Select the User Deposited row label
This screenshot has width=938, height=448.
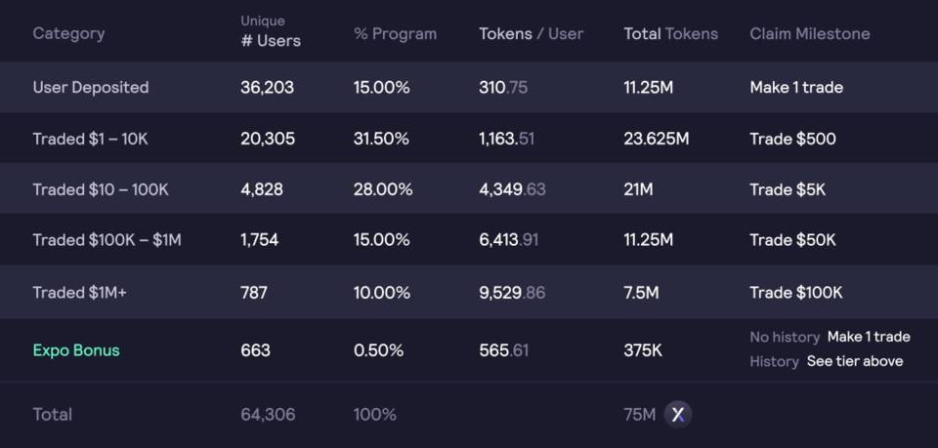(91, 87)
